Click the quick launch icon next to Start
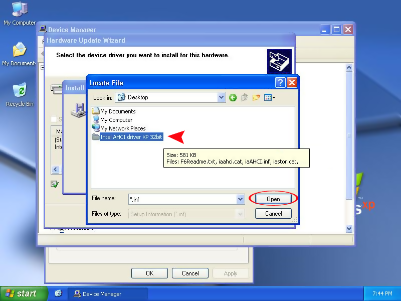The image size is (401, 301). (x=58, y=293)
